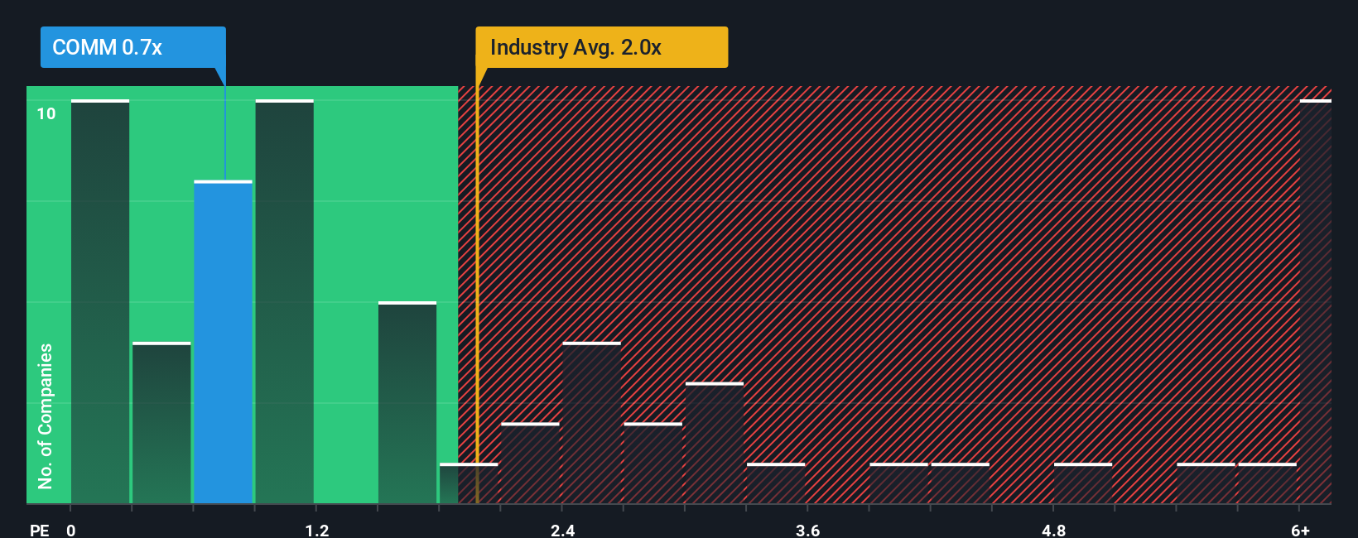
Task: Select the 6+ bar at the far right
Action: (x=1315, y=301)
